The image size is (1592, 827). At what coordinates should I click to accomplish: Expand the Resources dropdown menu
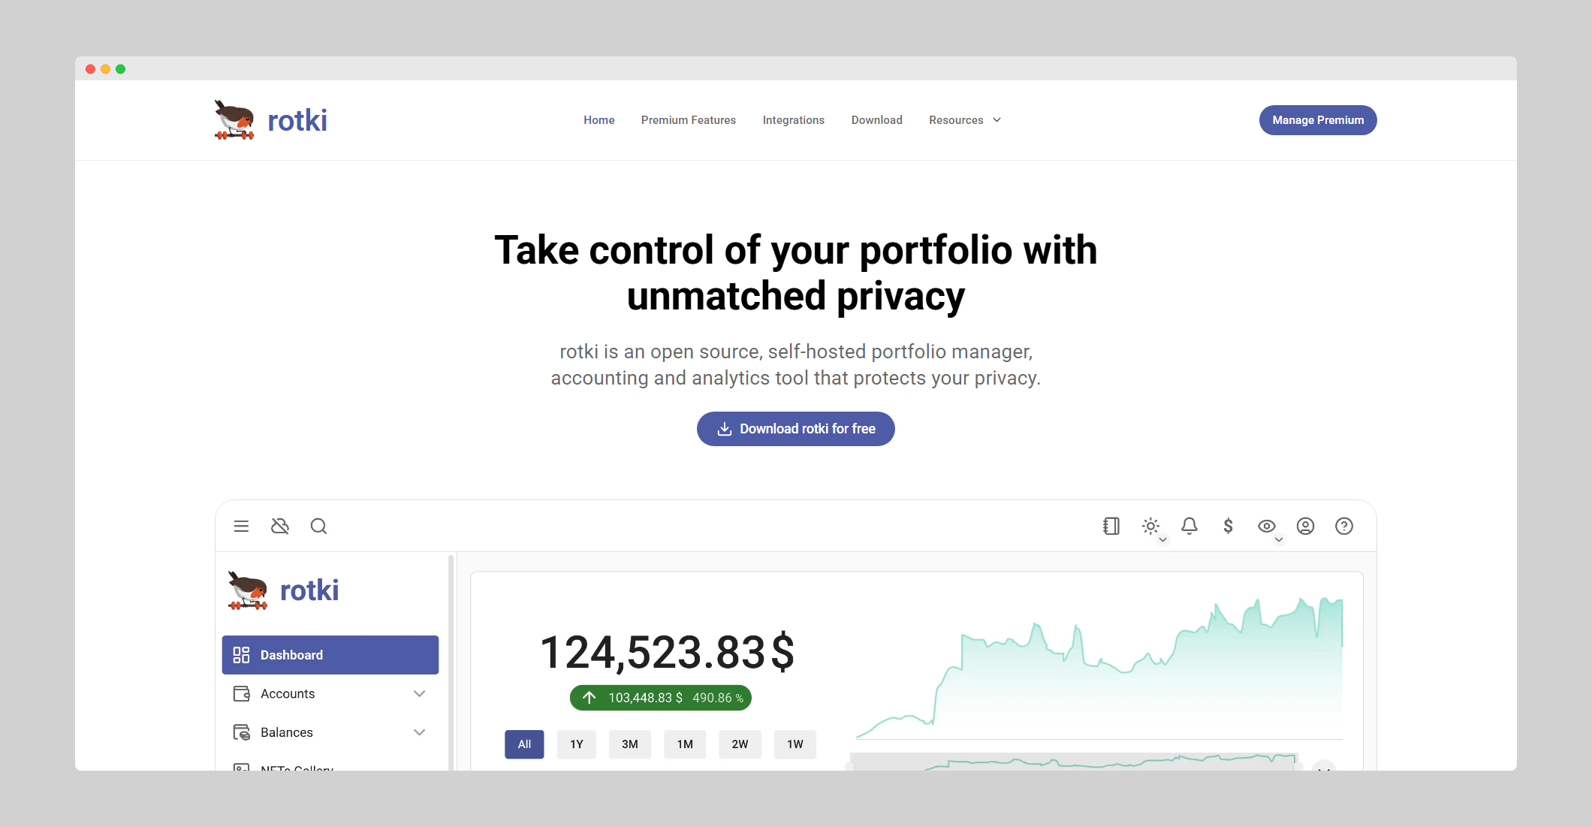pyautogui.click(x=965, y=120)
